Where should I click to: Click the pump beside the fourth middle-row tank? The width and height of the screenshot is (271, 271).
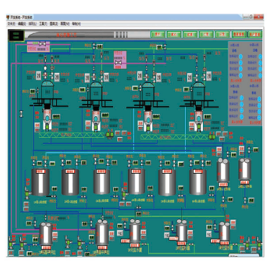[x=124, y=194]
